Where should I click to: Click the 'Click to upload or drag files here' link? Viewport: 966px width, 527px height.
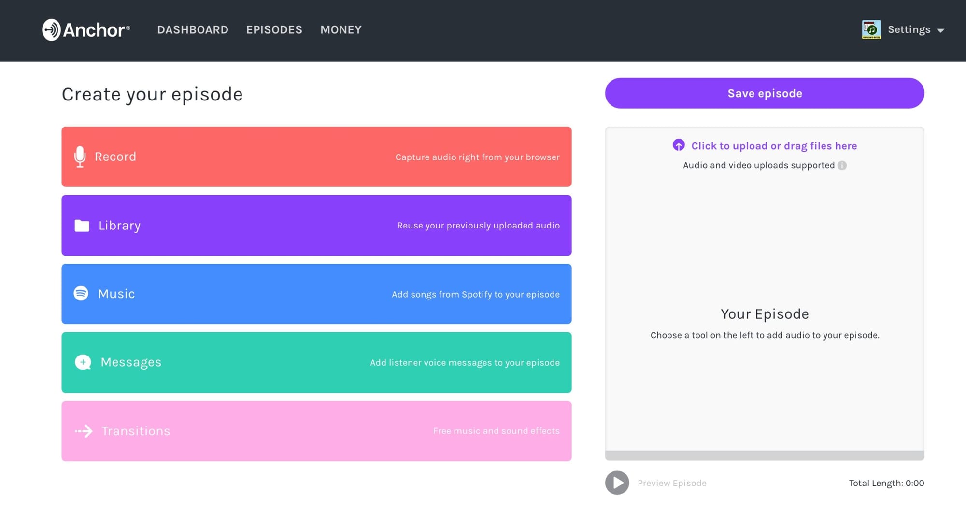point(773,145)
